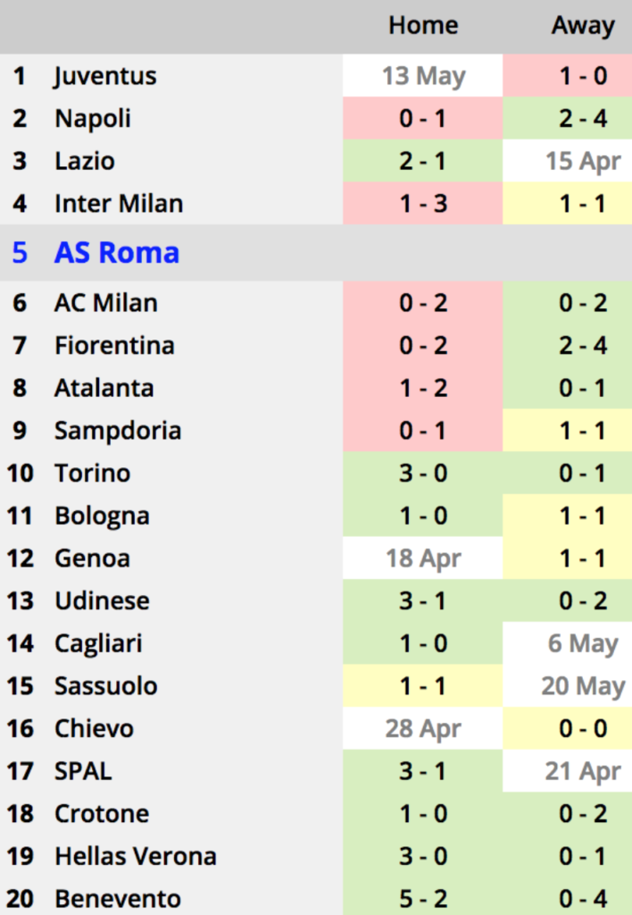The height and width of the screenshot is (915, 632).
Task: Open the 15 Apr Lazio away fixture
Action: (x=568, y=161)
